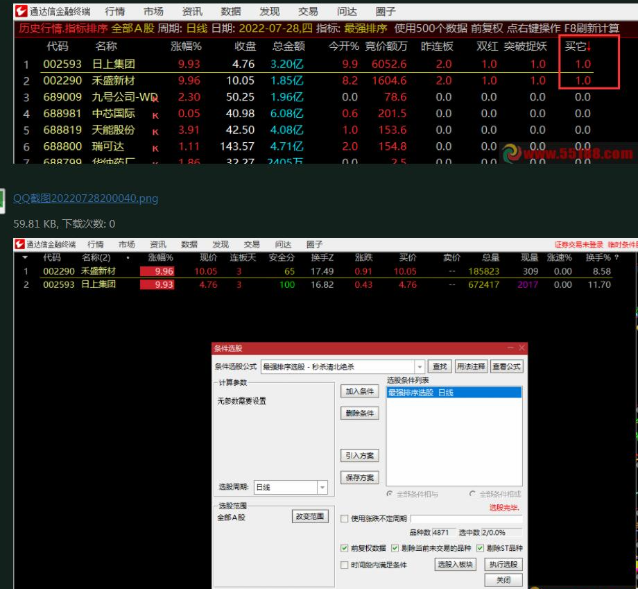Open 发现 menu in the upper terminal window

point(269,11)
